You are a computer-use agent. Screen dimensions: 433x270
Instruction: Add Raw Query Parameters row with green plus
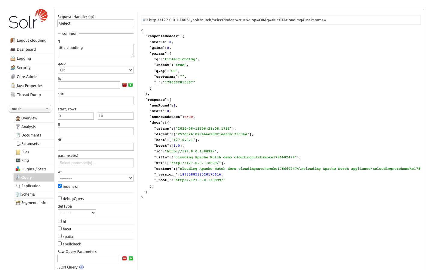[131, 258]
